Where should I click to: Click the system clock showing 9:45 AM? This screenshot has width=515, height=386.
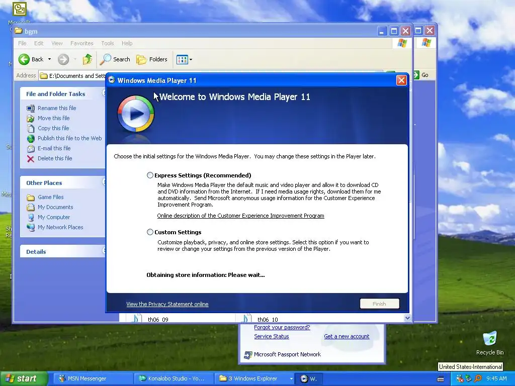point(496,378)
